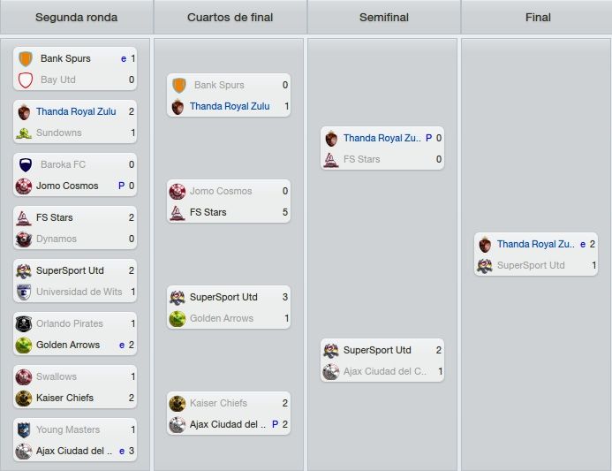Viewport: 612px width, 471px height.
Task: Click FS Stars name in the Semifinal match
Action: coord(361,159)
